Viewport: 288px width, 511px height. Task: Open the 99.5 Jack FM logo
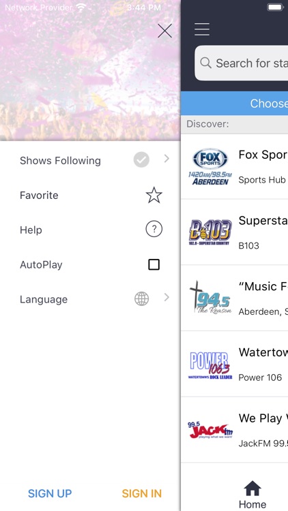(210, 430)
